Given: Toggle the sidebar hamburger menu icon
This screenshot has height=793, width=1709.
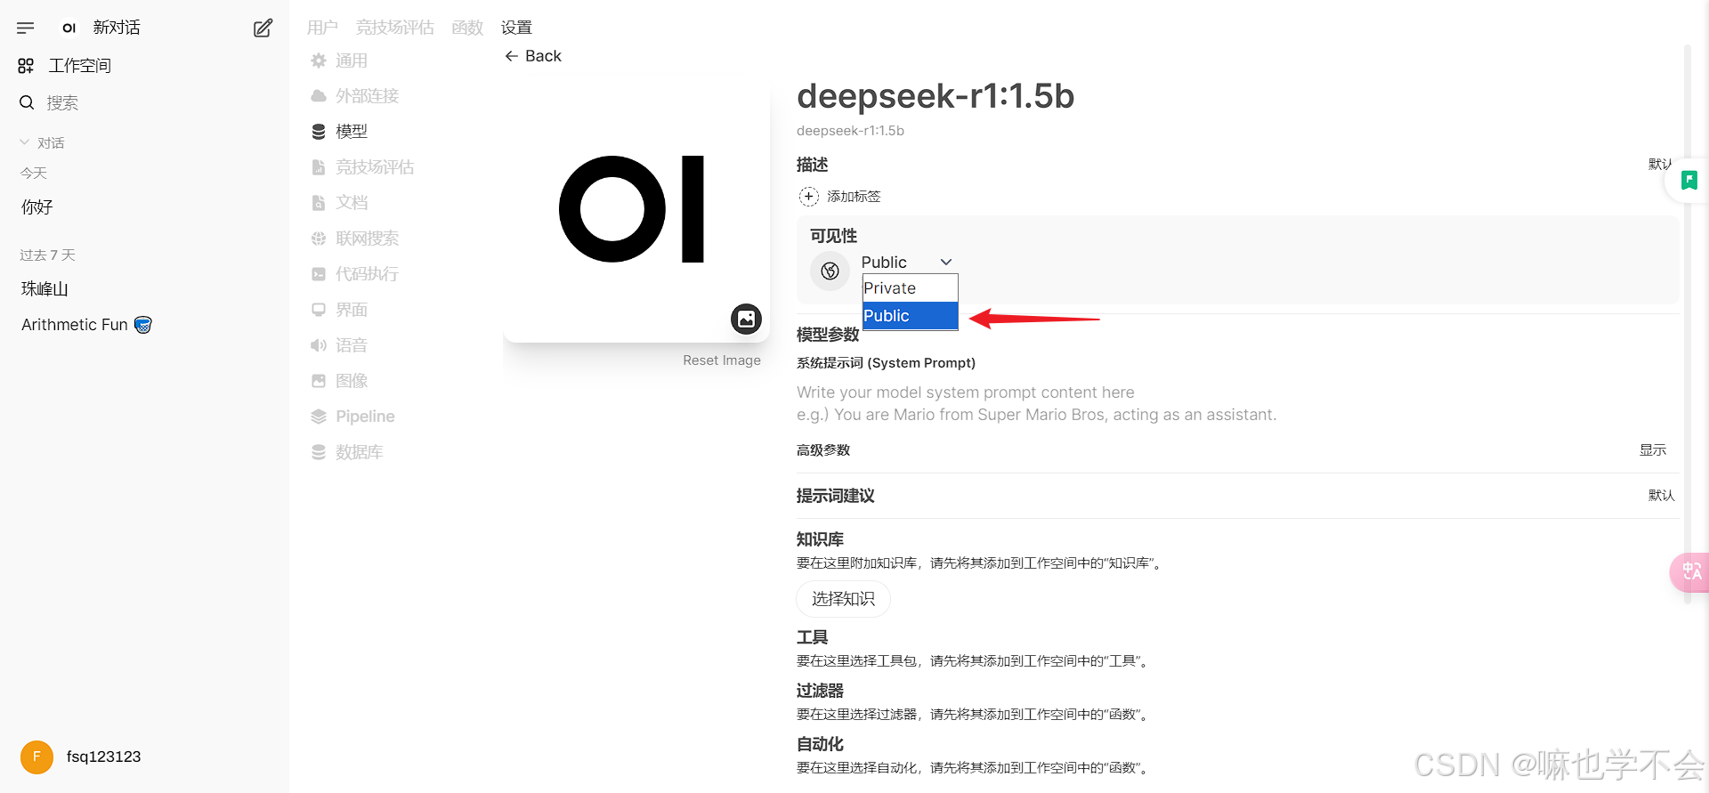Looking at the screenshot, I should (26, 28).
